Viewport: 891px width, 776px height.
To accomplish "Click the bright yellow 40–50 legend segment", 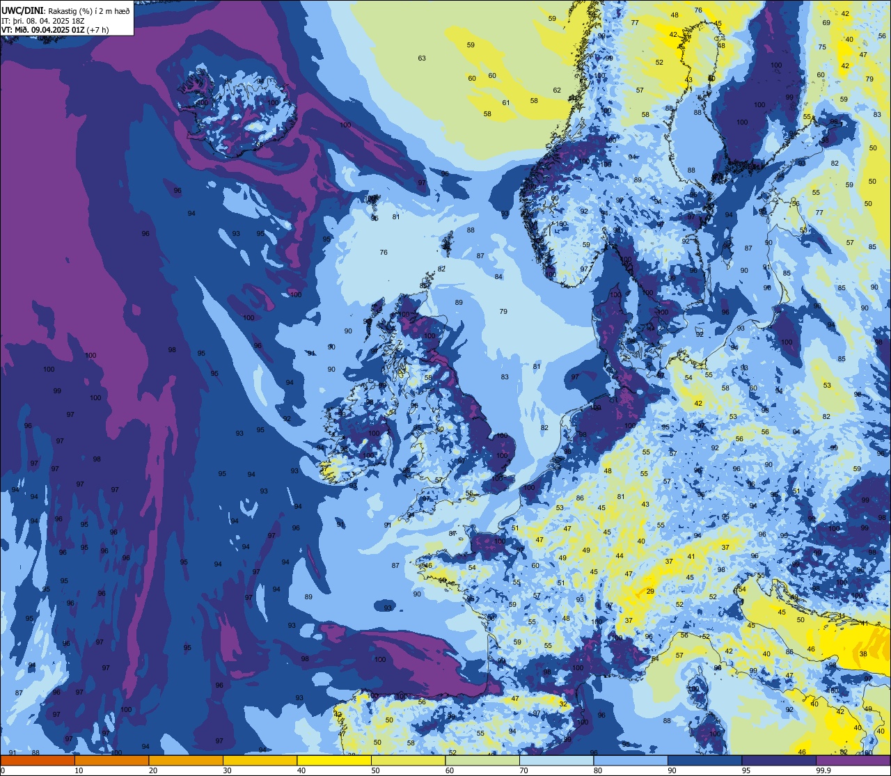I will [334, 760].
